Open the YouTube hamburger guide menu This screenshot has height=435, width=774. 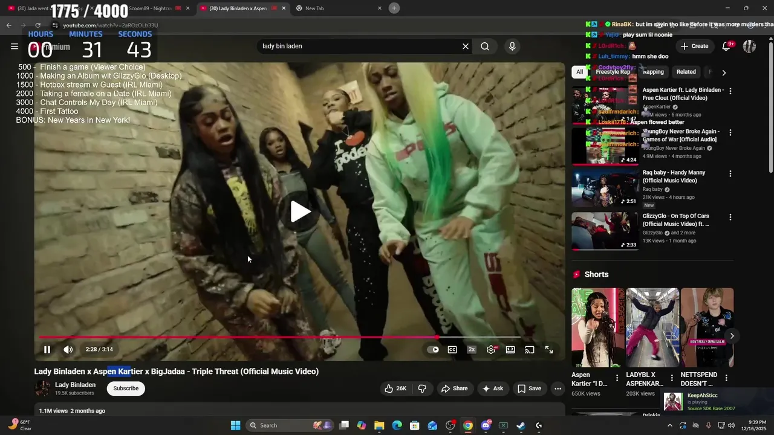[x=15, y=46]
